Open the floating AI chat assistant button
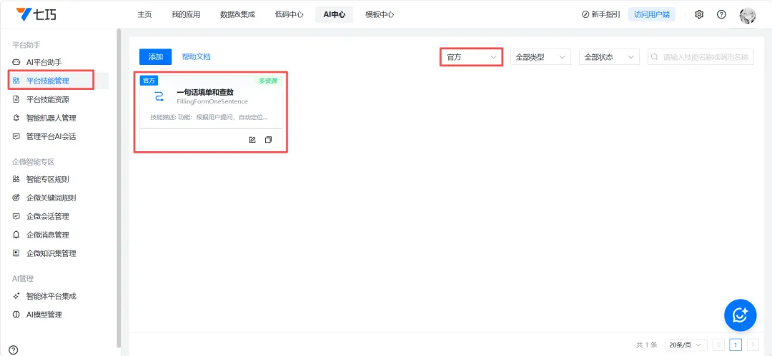This screenshot has height=356, width=772. (740, 315)
